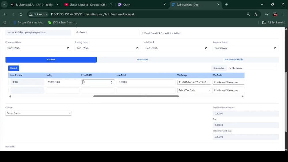Click the horizontal grid scrollbar thumb

(136, 96)
